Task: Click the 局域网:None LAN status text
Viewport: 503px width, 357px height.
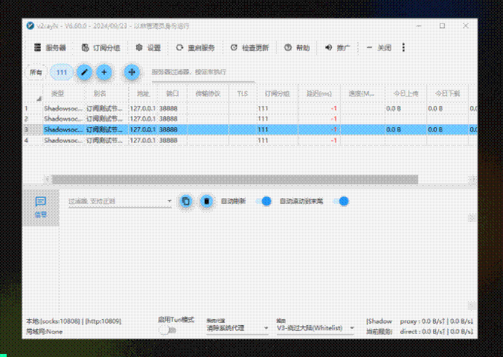Action: point(44,331)
